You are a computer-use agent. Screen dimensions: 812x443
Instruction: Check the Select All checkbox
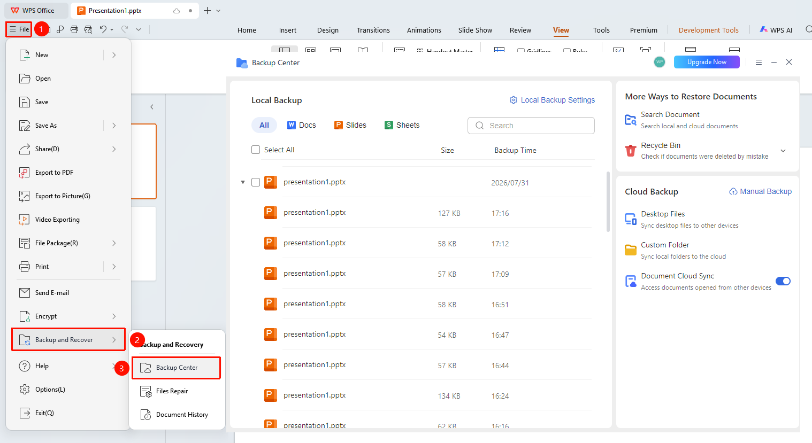(256, 150)
